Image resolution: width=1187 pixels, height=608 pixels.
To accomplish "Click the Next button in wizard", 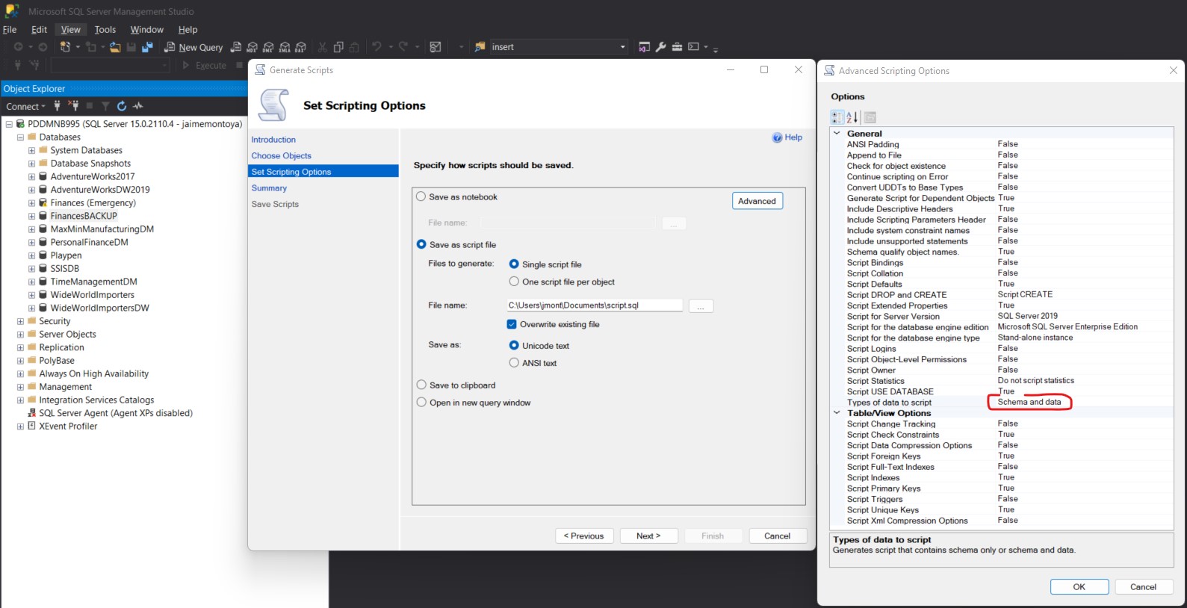I will [648, 536].
